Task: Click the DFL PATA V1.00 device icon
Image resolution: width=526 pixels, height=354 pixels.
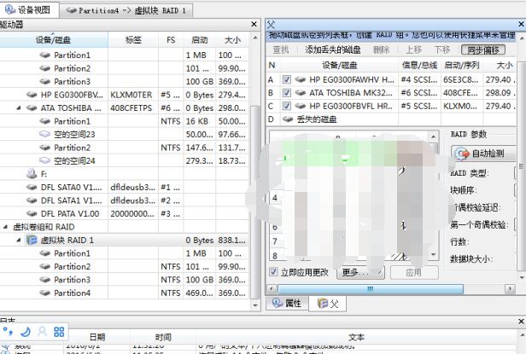Action: [32, 213]
